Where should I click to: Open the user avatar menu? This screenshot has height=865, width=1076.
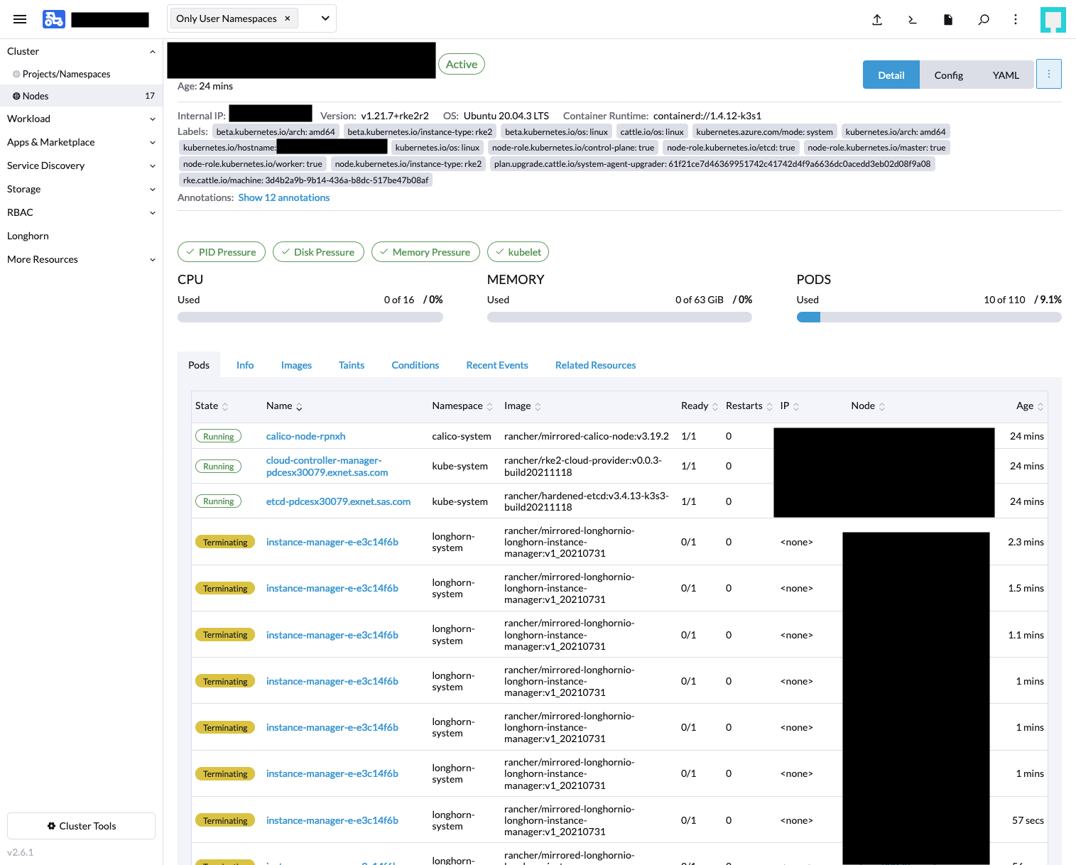coord(1053,20)
